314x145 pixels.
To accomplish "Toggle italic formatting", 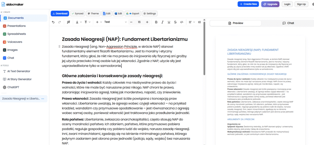I will tap(163, 22).
